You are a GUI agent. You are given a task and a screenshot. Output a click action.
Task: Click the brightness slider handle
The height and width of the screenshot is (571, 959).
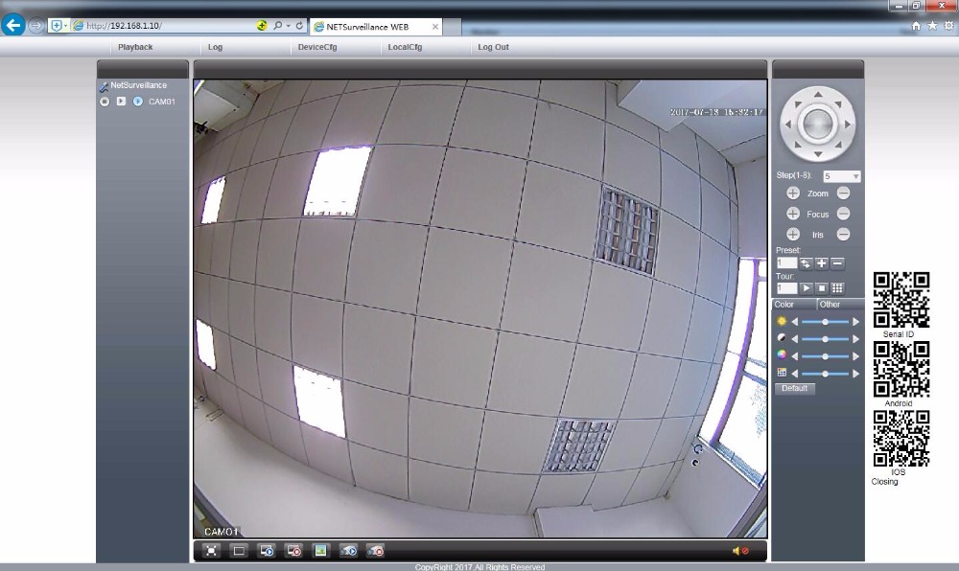pyautogui.click(x=825, y=322)
